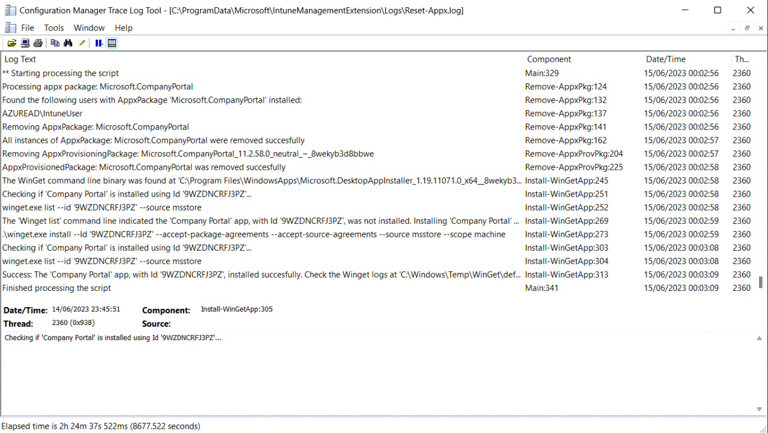Open a log file with the folder icon
Image resolution: width=768 pixels, height=433 pixels.
pyautogui.click(x=12, y=43)
